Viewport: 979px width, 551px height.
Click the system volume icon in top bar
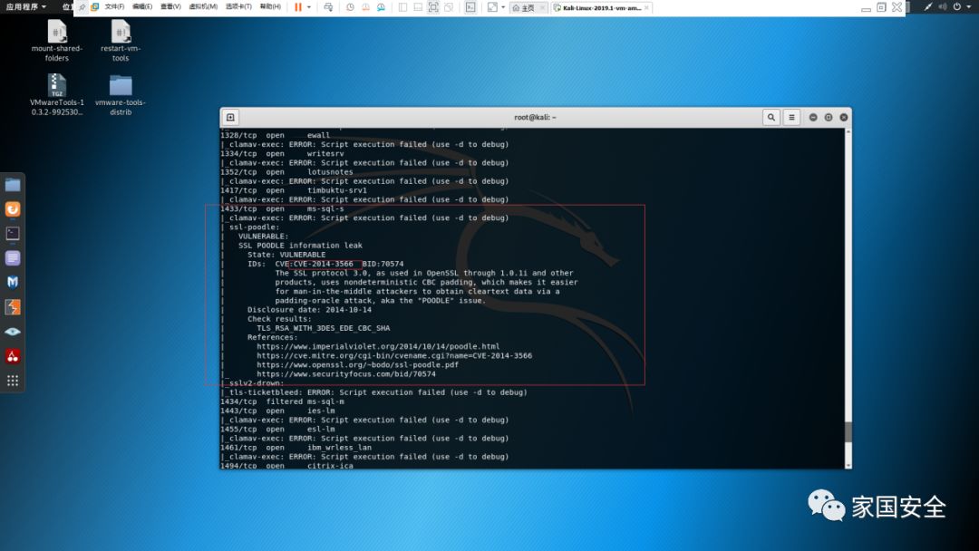[x=942, y=7]
